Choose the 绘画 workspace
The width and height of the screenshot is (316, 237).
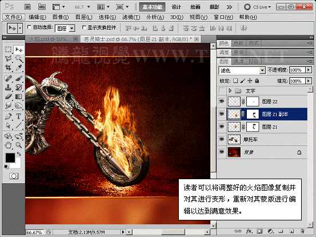click(x=195, y=7)
